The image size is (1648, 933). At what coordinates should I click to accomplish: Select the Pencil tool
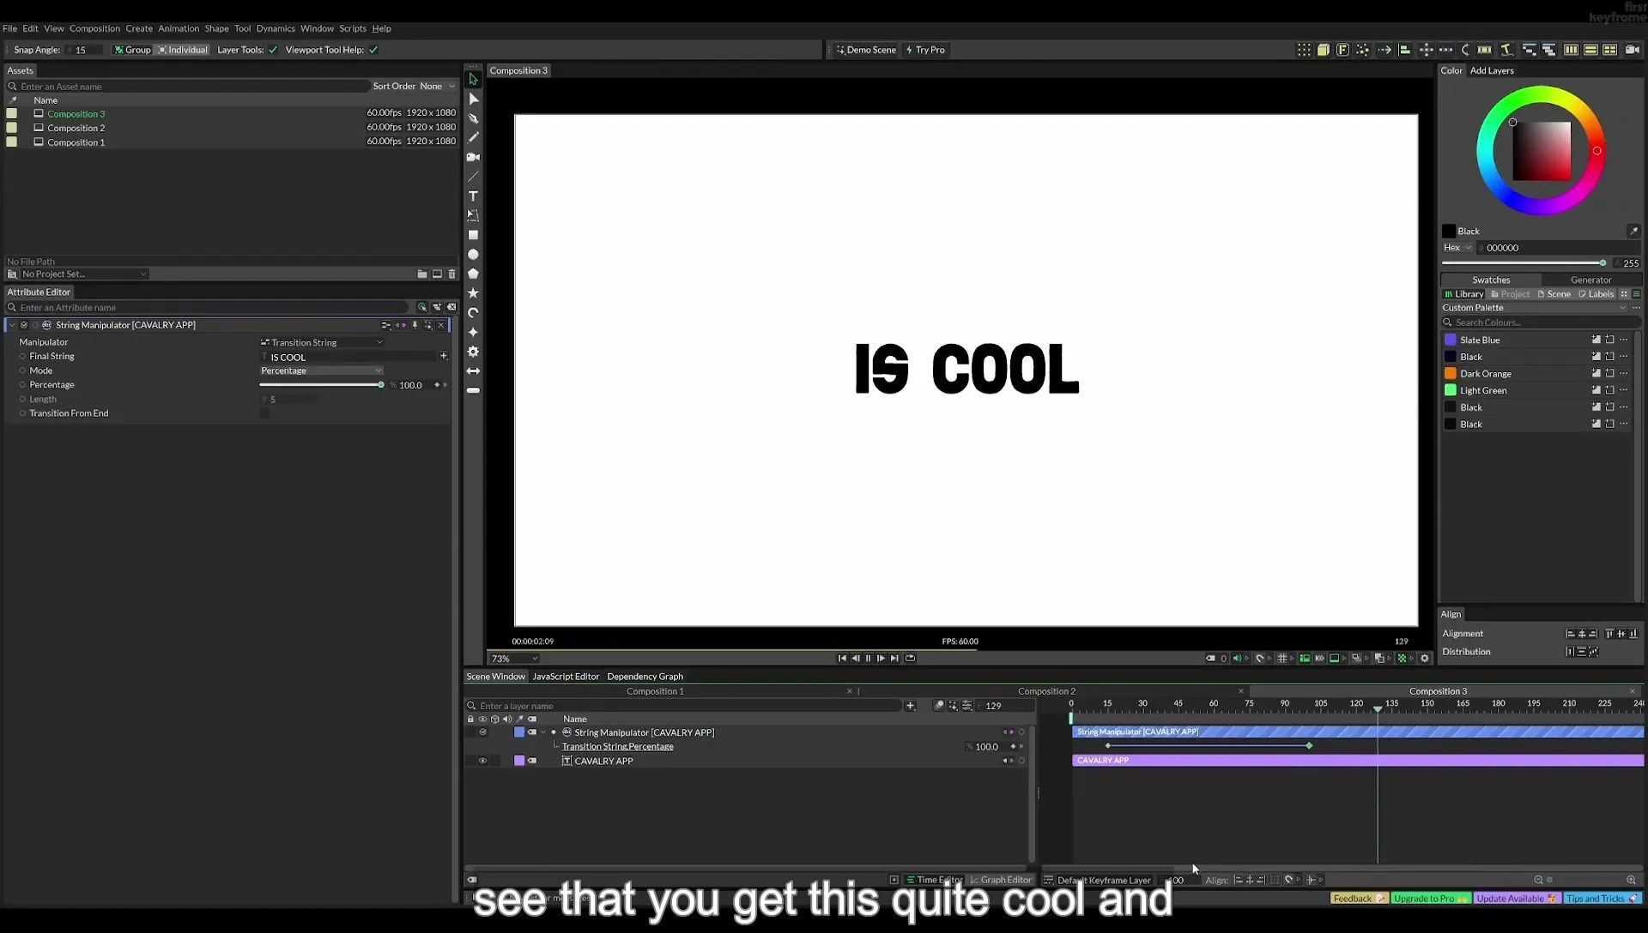[473, 137]
